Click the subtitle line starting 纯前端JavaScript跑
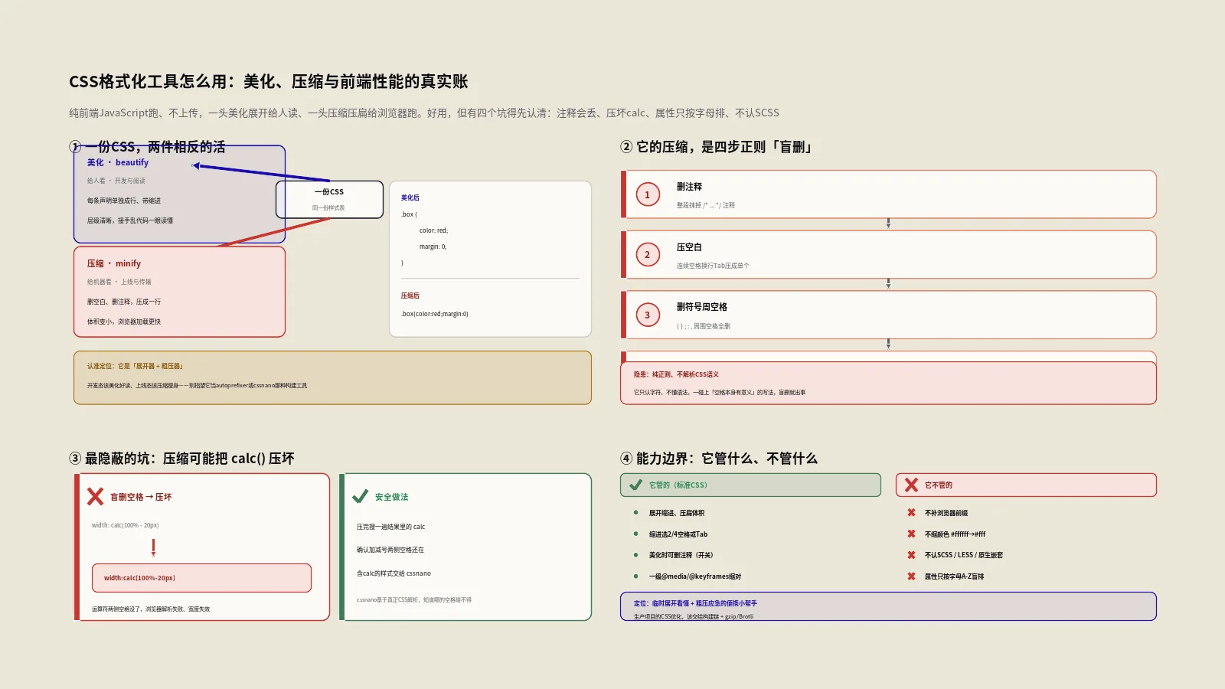1225x689 pixels. (x=424, y=113)
